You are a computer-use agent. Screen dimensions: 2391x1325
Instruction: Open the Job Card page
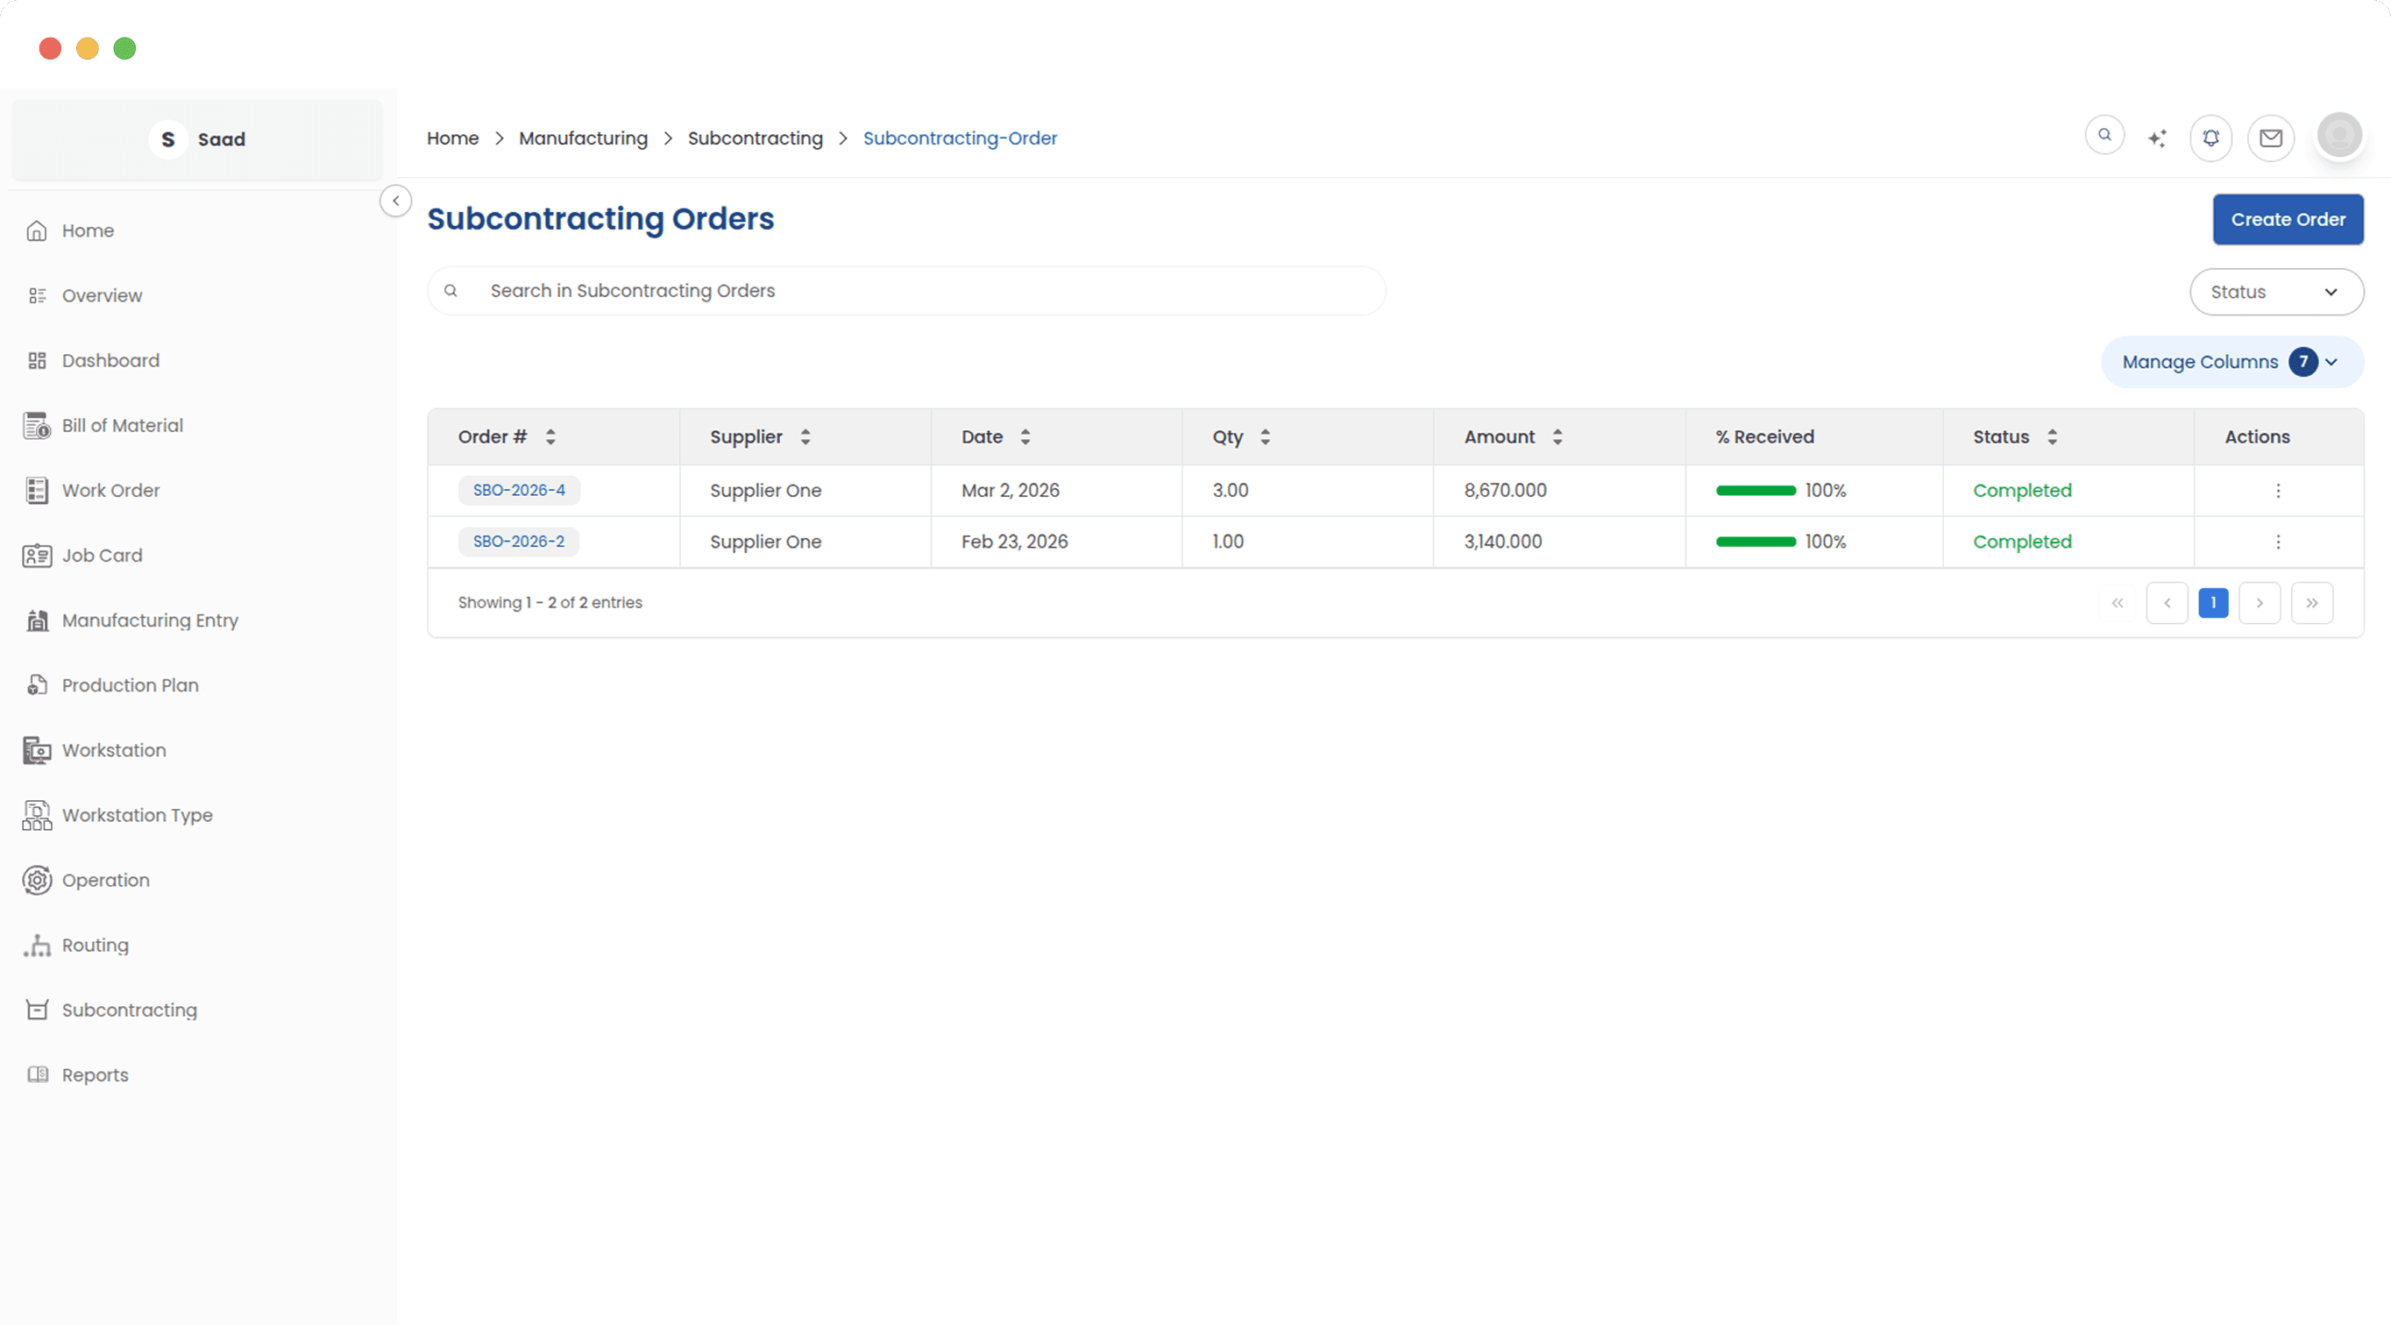click(102, 555)
